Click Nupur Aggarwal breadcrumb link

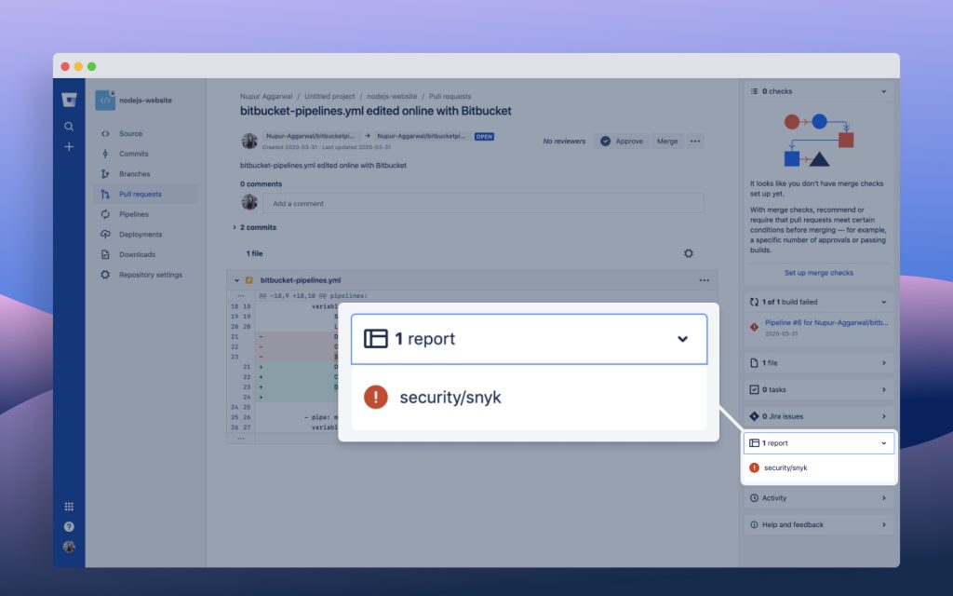tap(265, 96)
